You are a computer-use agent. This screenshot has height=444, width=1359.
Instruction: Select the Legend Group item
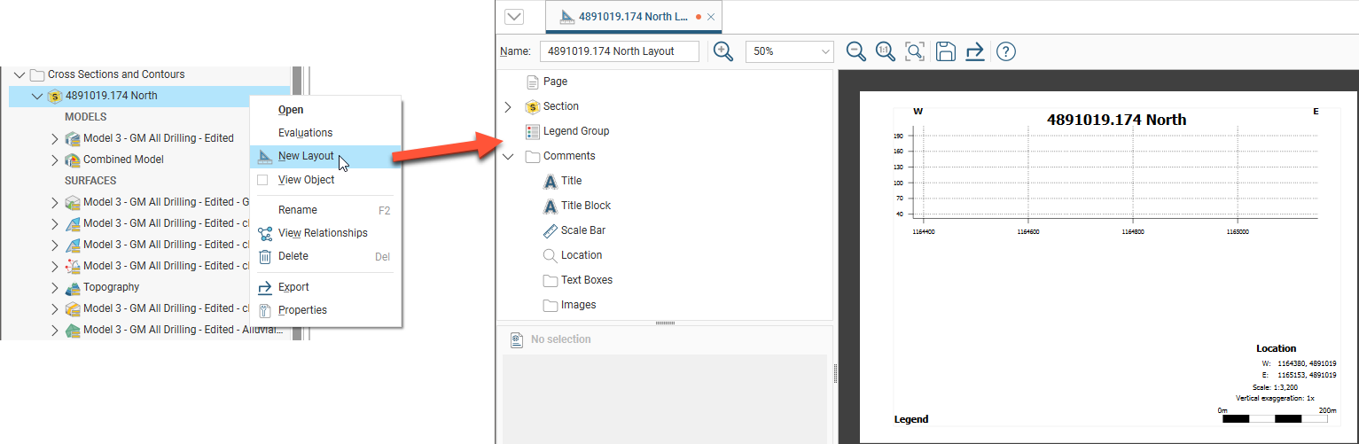[x=575, y=131]
